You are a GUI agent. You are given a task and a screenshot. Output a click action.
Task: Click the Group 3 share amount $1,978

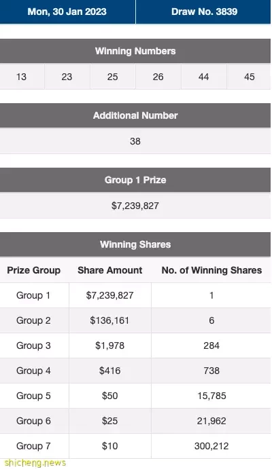110,345
